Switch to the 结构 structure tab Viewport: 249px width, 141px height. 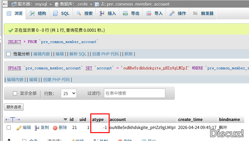pyautogui.click(x=38, y=13)
